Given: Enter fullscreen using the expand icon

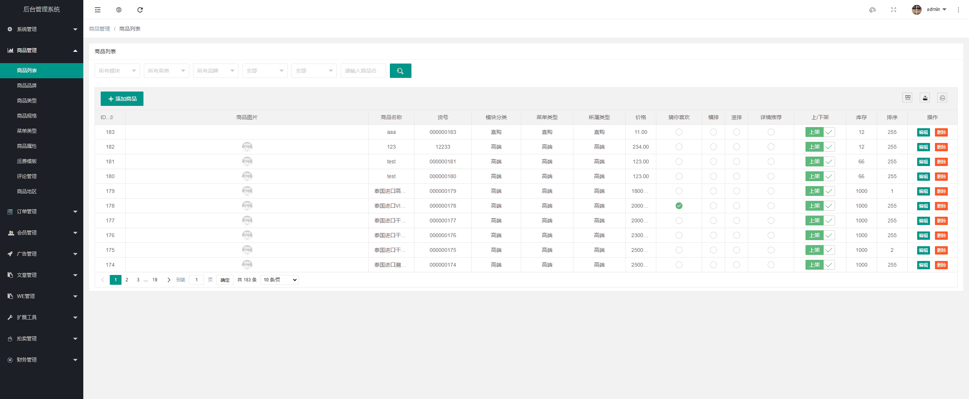Looking at the screenshot, I should point(894,10).
